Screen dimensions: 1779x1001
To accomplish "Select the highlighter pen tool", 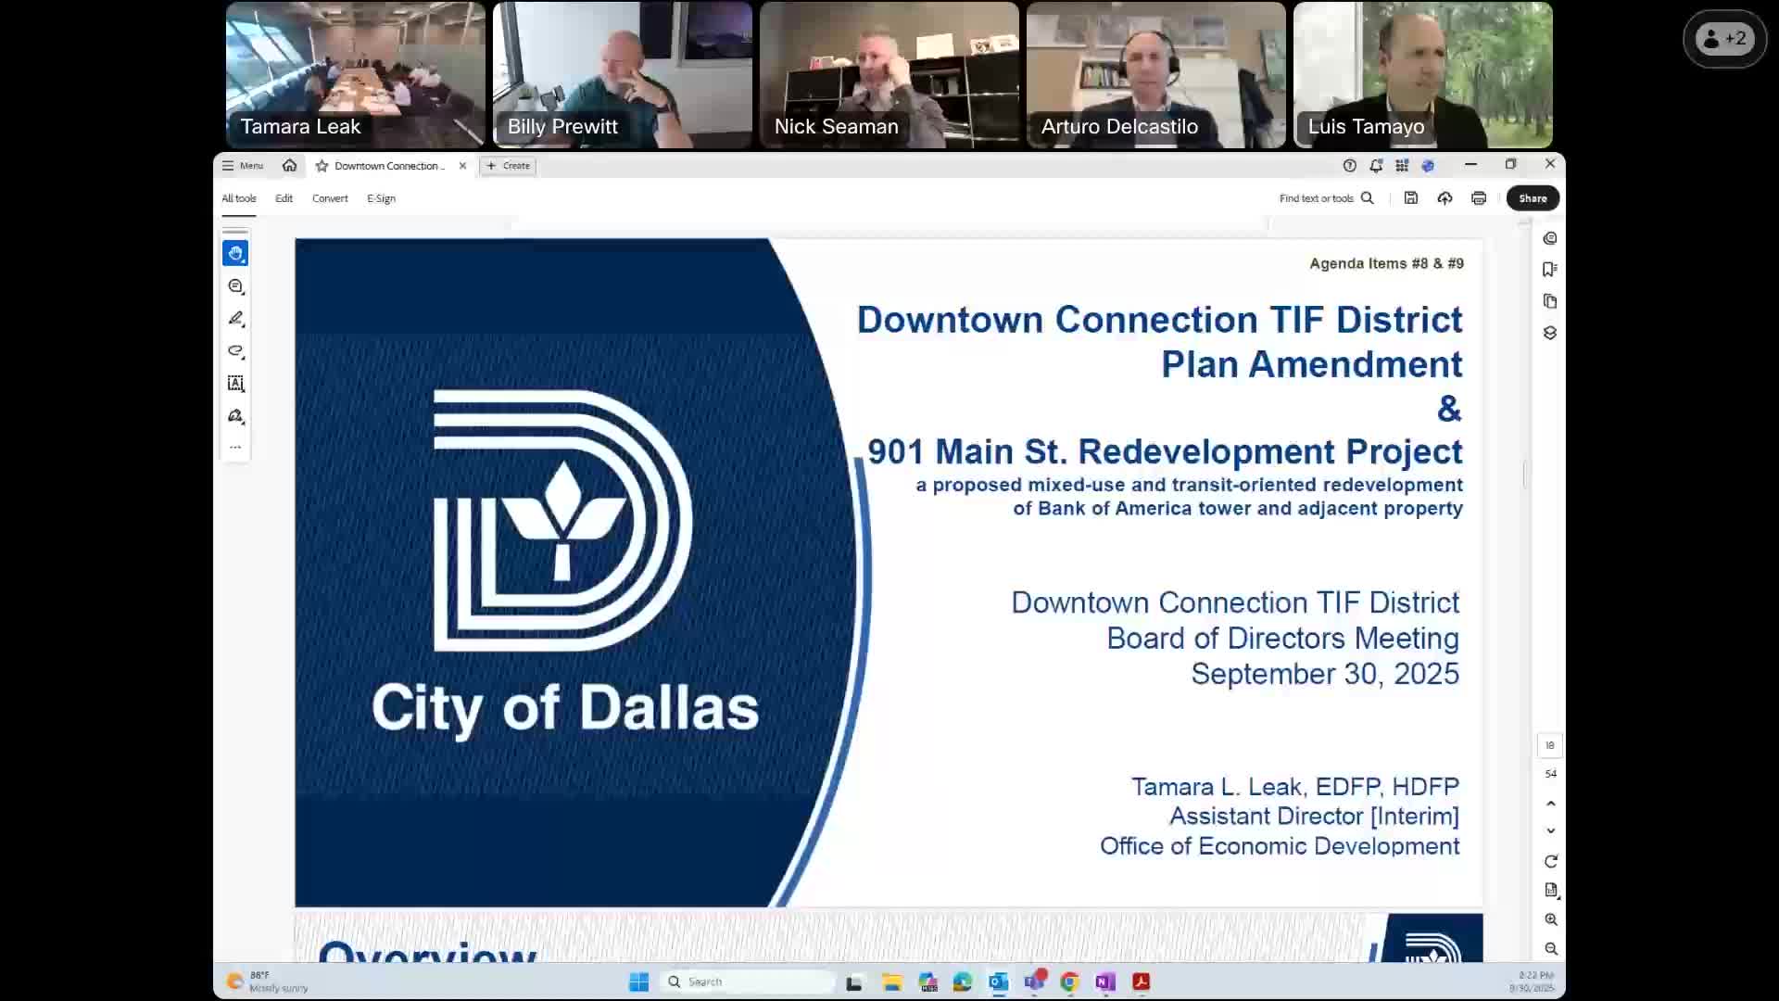I will click(235, 319).
